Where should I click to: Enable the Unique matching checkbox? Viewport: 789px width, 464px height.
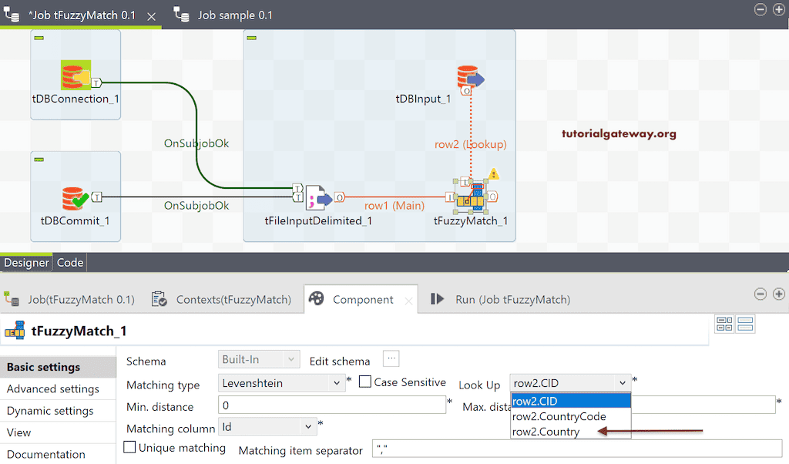(131, 447)
